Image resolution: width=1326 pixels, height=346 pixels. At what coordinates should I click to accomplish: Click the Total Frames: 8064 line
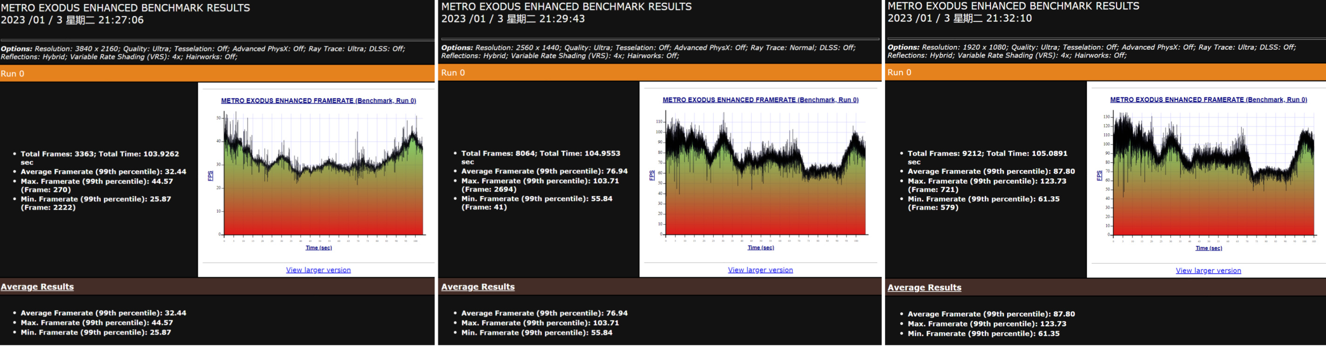[541, 157]
